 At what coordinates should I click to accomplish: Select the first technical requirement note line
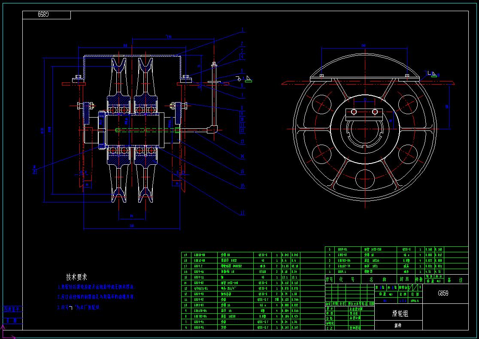pyautogui.click(x=96, y=287)
